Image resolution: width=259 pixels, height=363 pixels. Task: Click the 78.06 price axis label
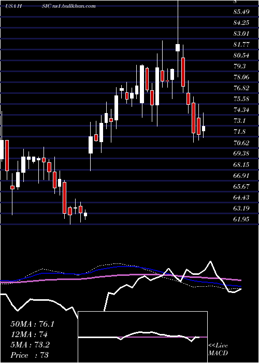(x=241, y=77)
